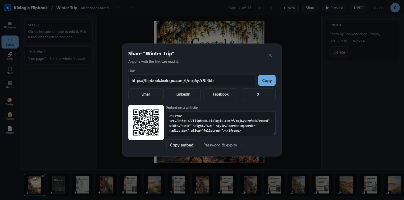Select page 7 Hilton Head thumbnail
The image size is (404, 200).
pos(178,185)
